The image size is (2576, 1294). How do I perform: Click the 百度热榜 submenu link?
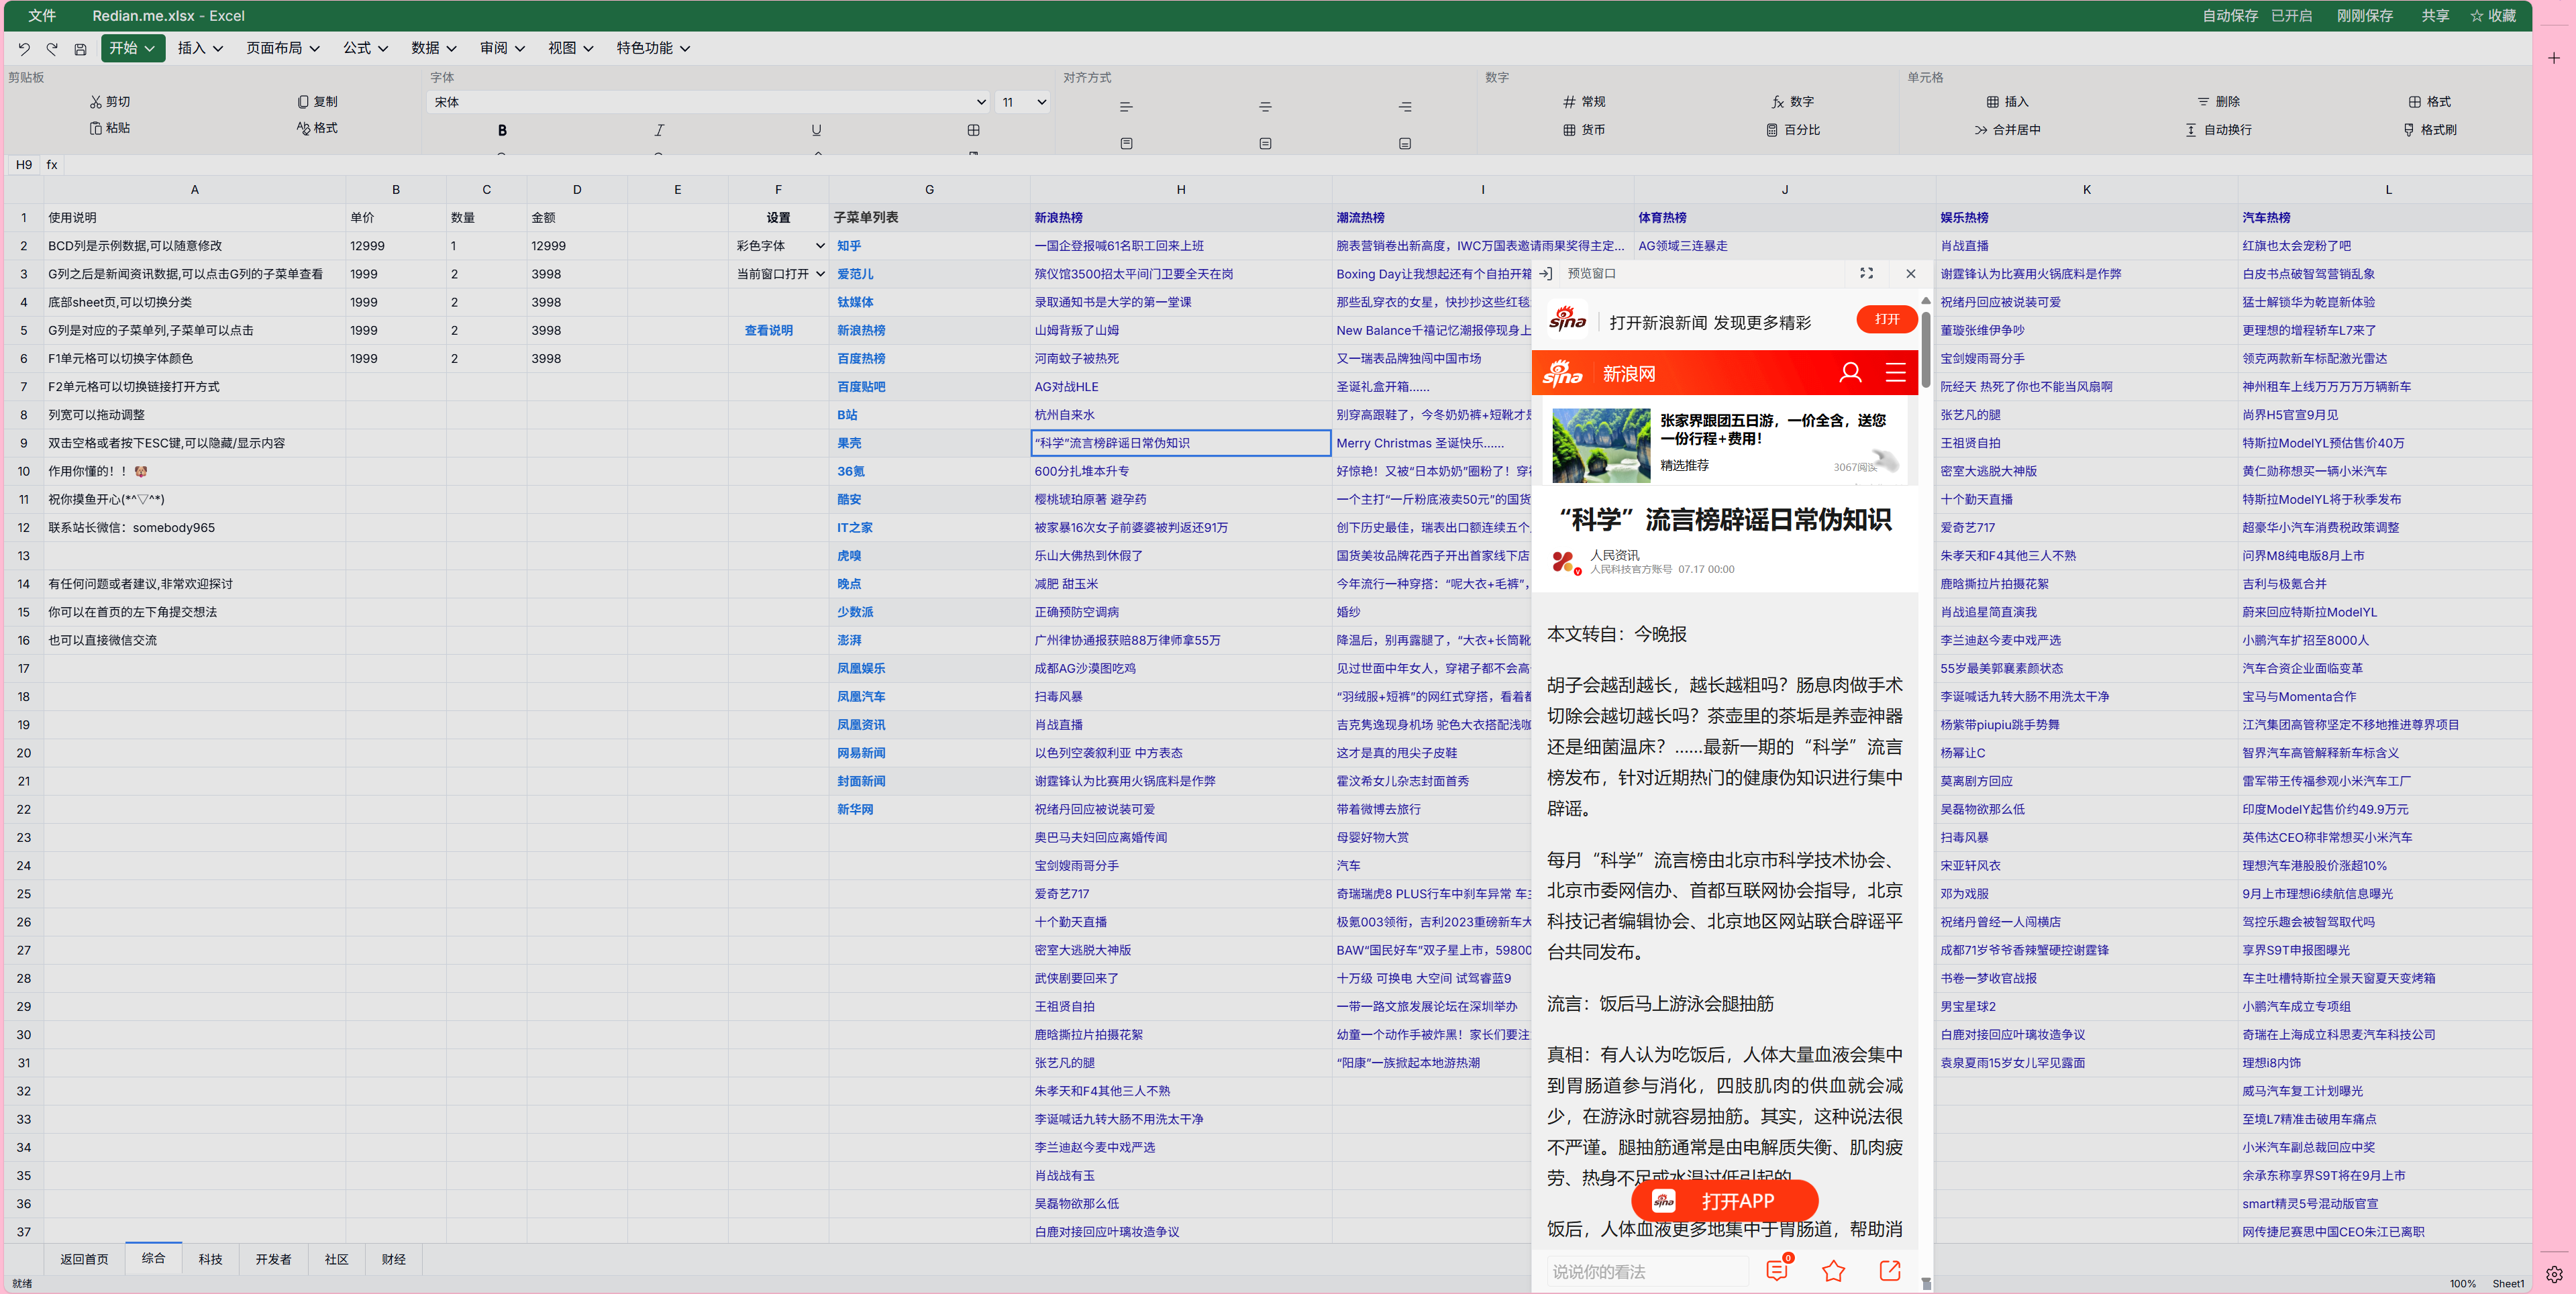(x=861, y=358)
